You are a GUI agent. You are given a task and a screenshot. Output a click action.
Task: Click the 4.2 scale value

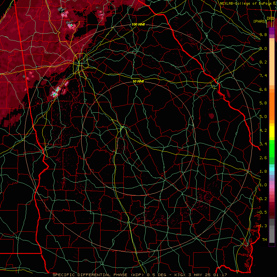click(263, 130)
